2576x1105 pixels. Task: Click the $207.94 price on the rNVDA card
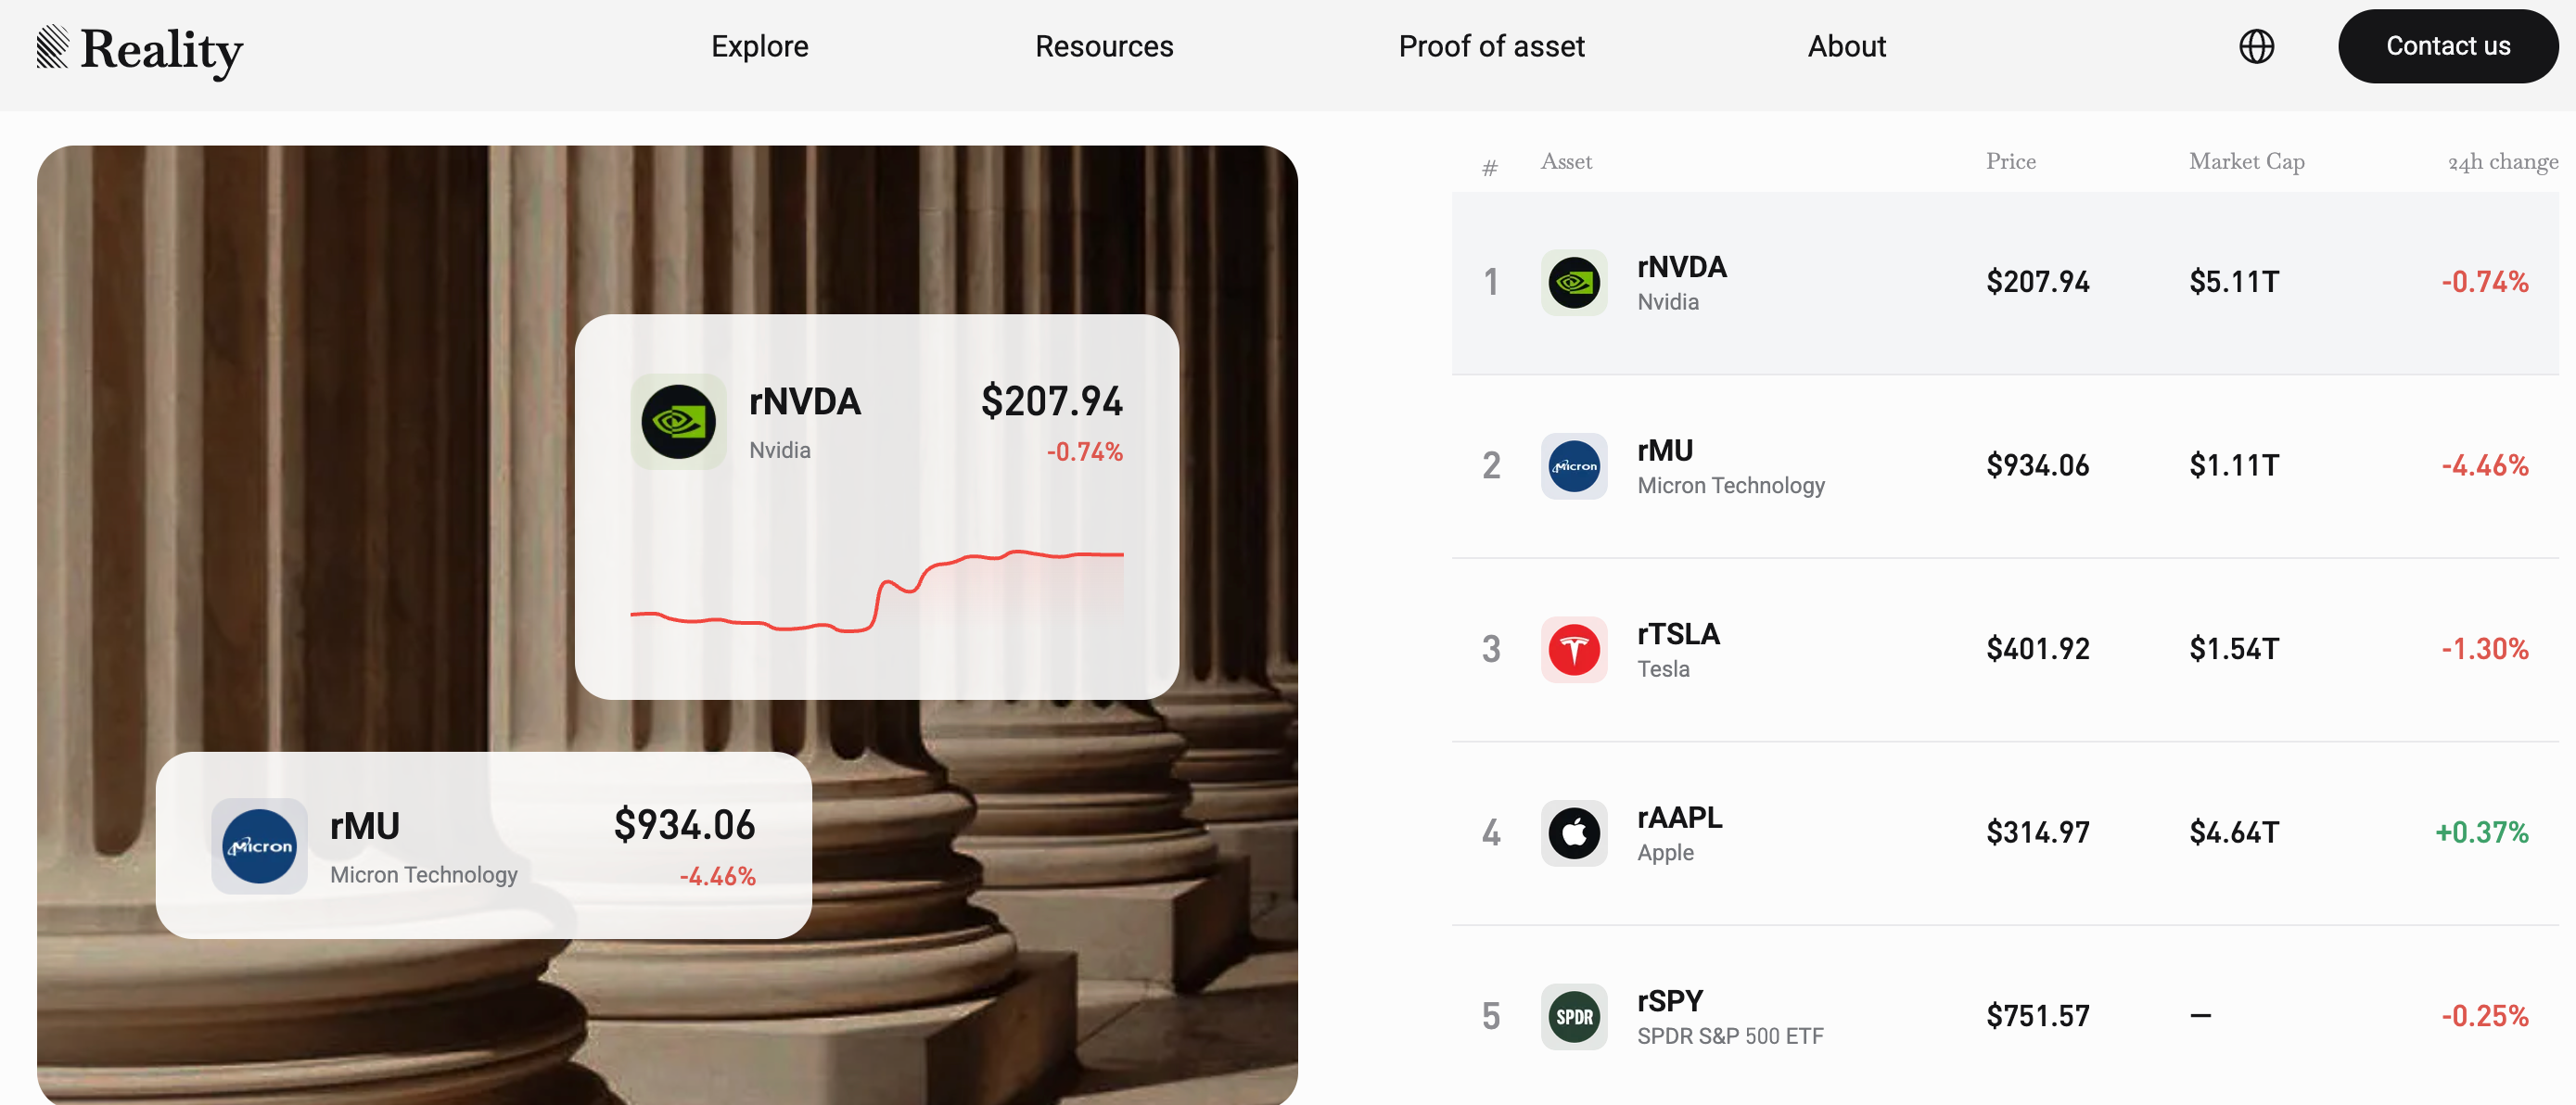point(1052,401)
